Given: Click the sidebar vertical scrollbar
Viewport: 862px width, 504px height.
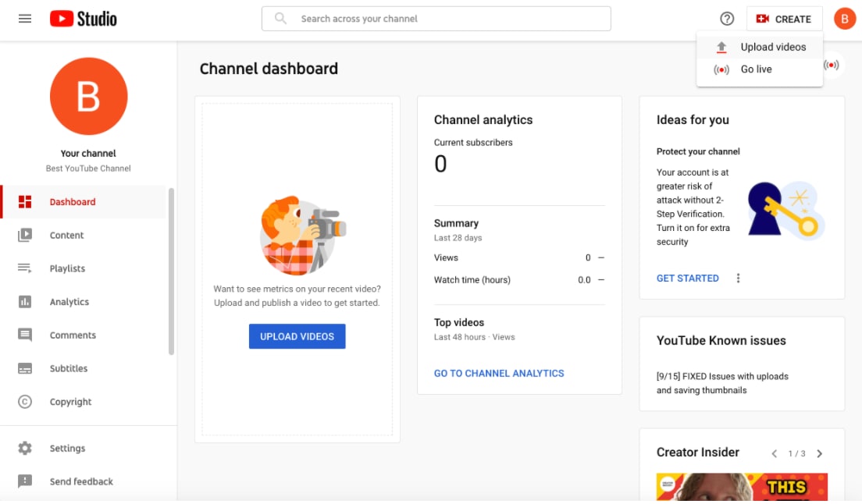Looking at the screenshot, I should [171, 272].
